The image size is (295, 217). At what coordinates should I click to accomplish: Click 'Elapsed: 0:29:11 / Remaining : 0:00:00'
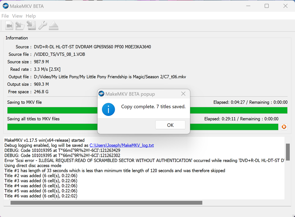coord(241,119)
